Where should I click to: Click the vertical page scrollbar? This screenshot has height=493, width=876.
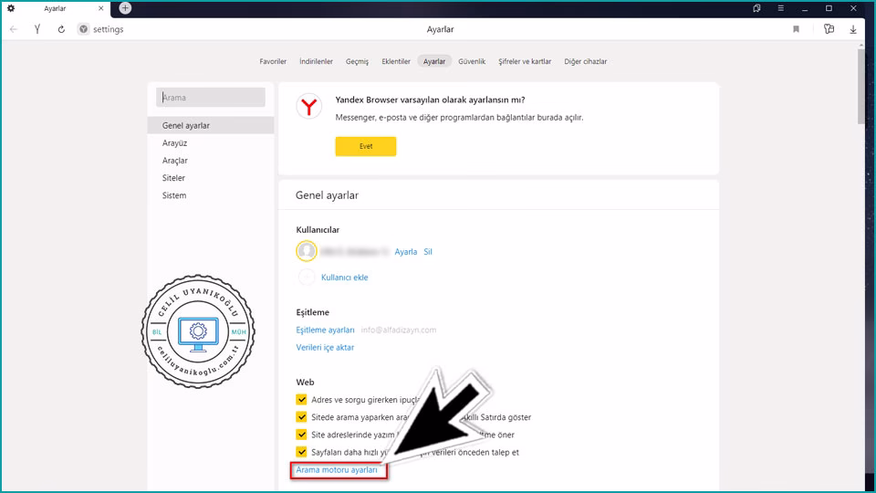click(x=860, y=87)
